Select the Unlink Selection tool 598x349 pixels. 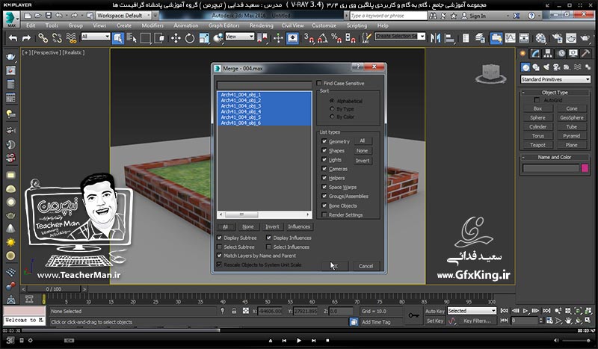[x=57, y=38]
